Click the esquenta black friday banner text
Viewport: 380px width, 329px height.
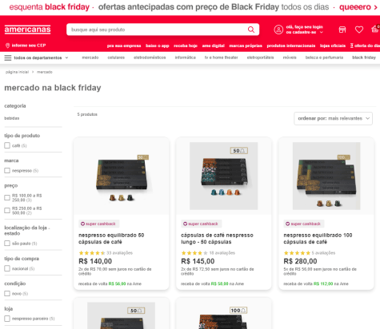(x=50, y=7)
